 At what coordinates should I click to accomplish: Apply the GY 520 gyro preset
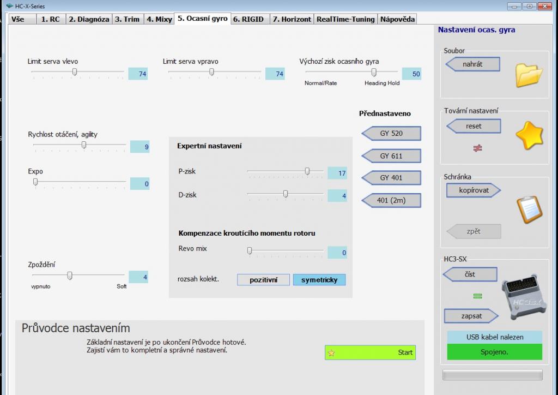[x=391, y=134]
